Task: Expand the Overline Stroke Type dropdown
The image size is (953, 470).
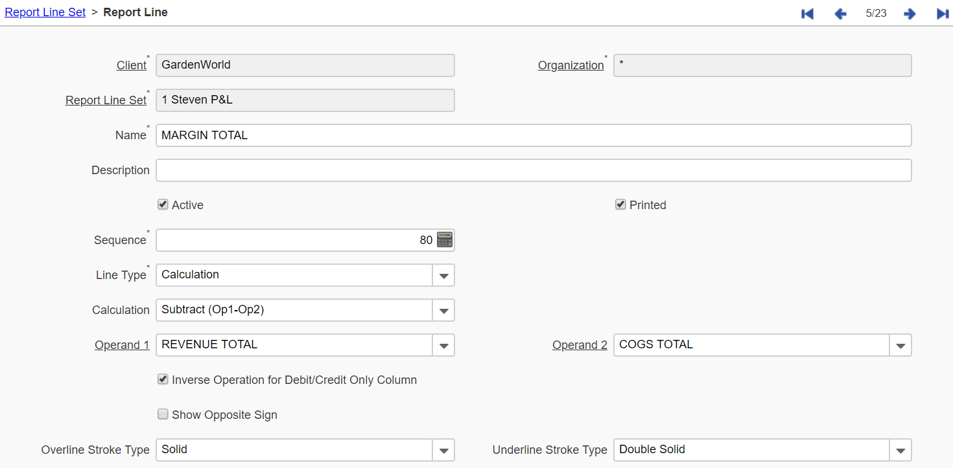Action: pos(444,450)
